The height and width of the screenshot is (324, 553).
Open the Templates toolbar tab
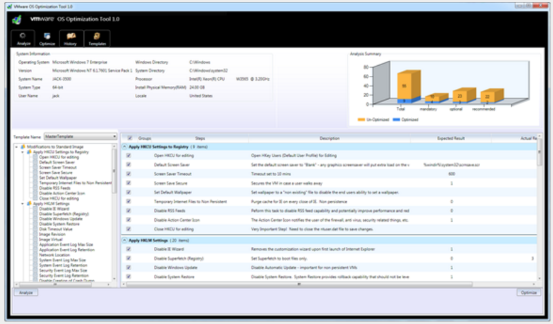(x=97, y=38)
